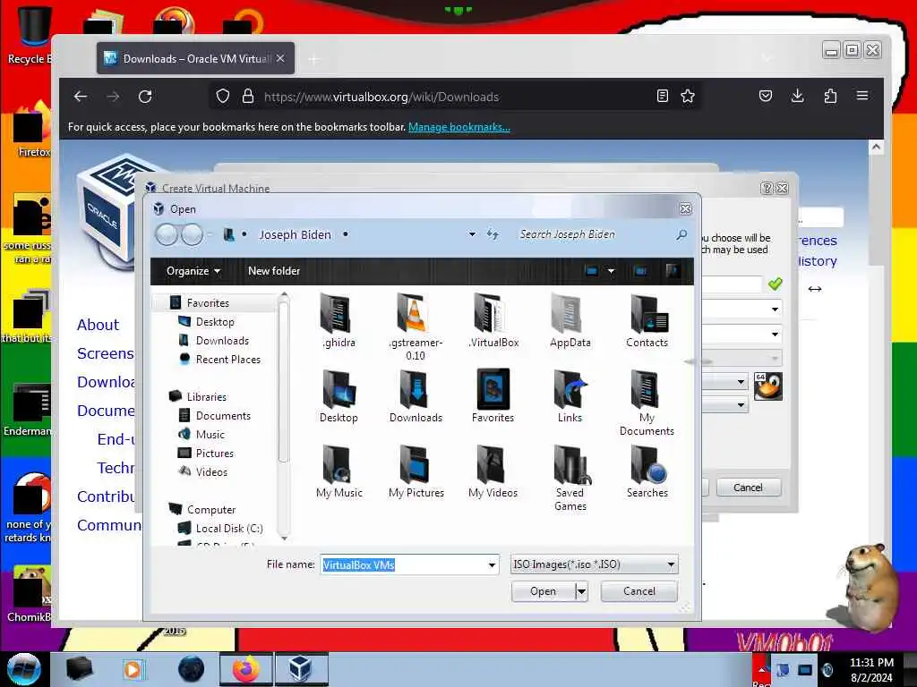Click the File name input field
This screenshot has width=917, height=687.
tap(409, 565)
